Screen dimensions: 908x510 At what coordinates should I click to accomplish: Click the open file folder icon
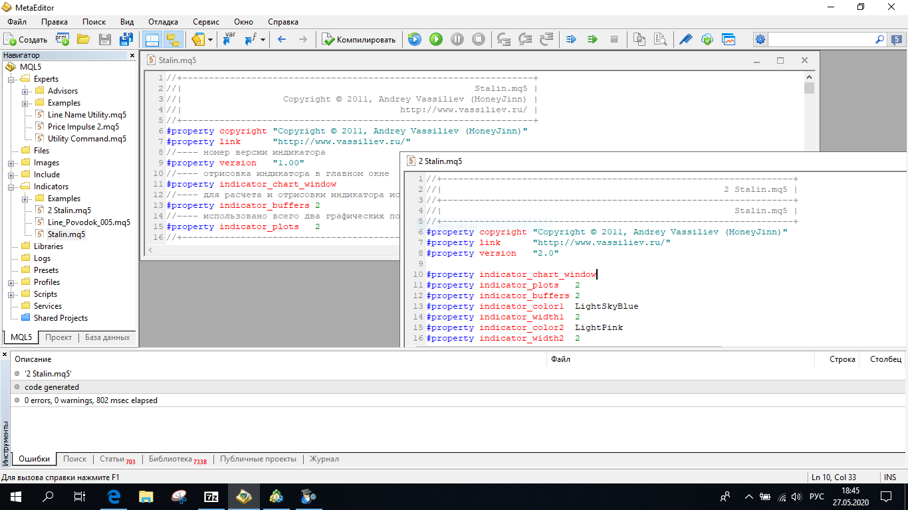84,39
